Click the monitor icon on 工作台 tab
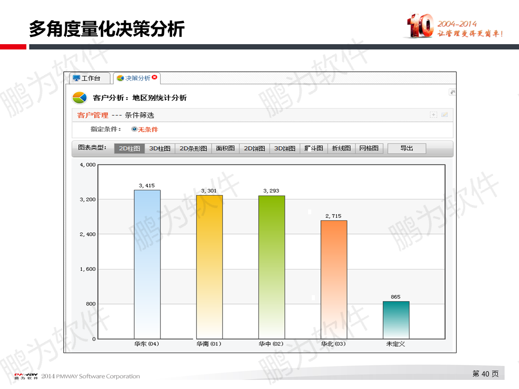This screenshot has width=519, height=389. coord(76,78)
